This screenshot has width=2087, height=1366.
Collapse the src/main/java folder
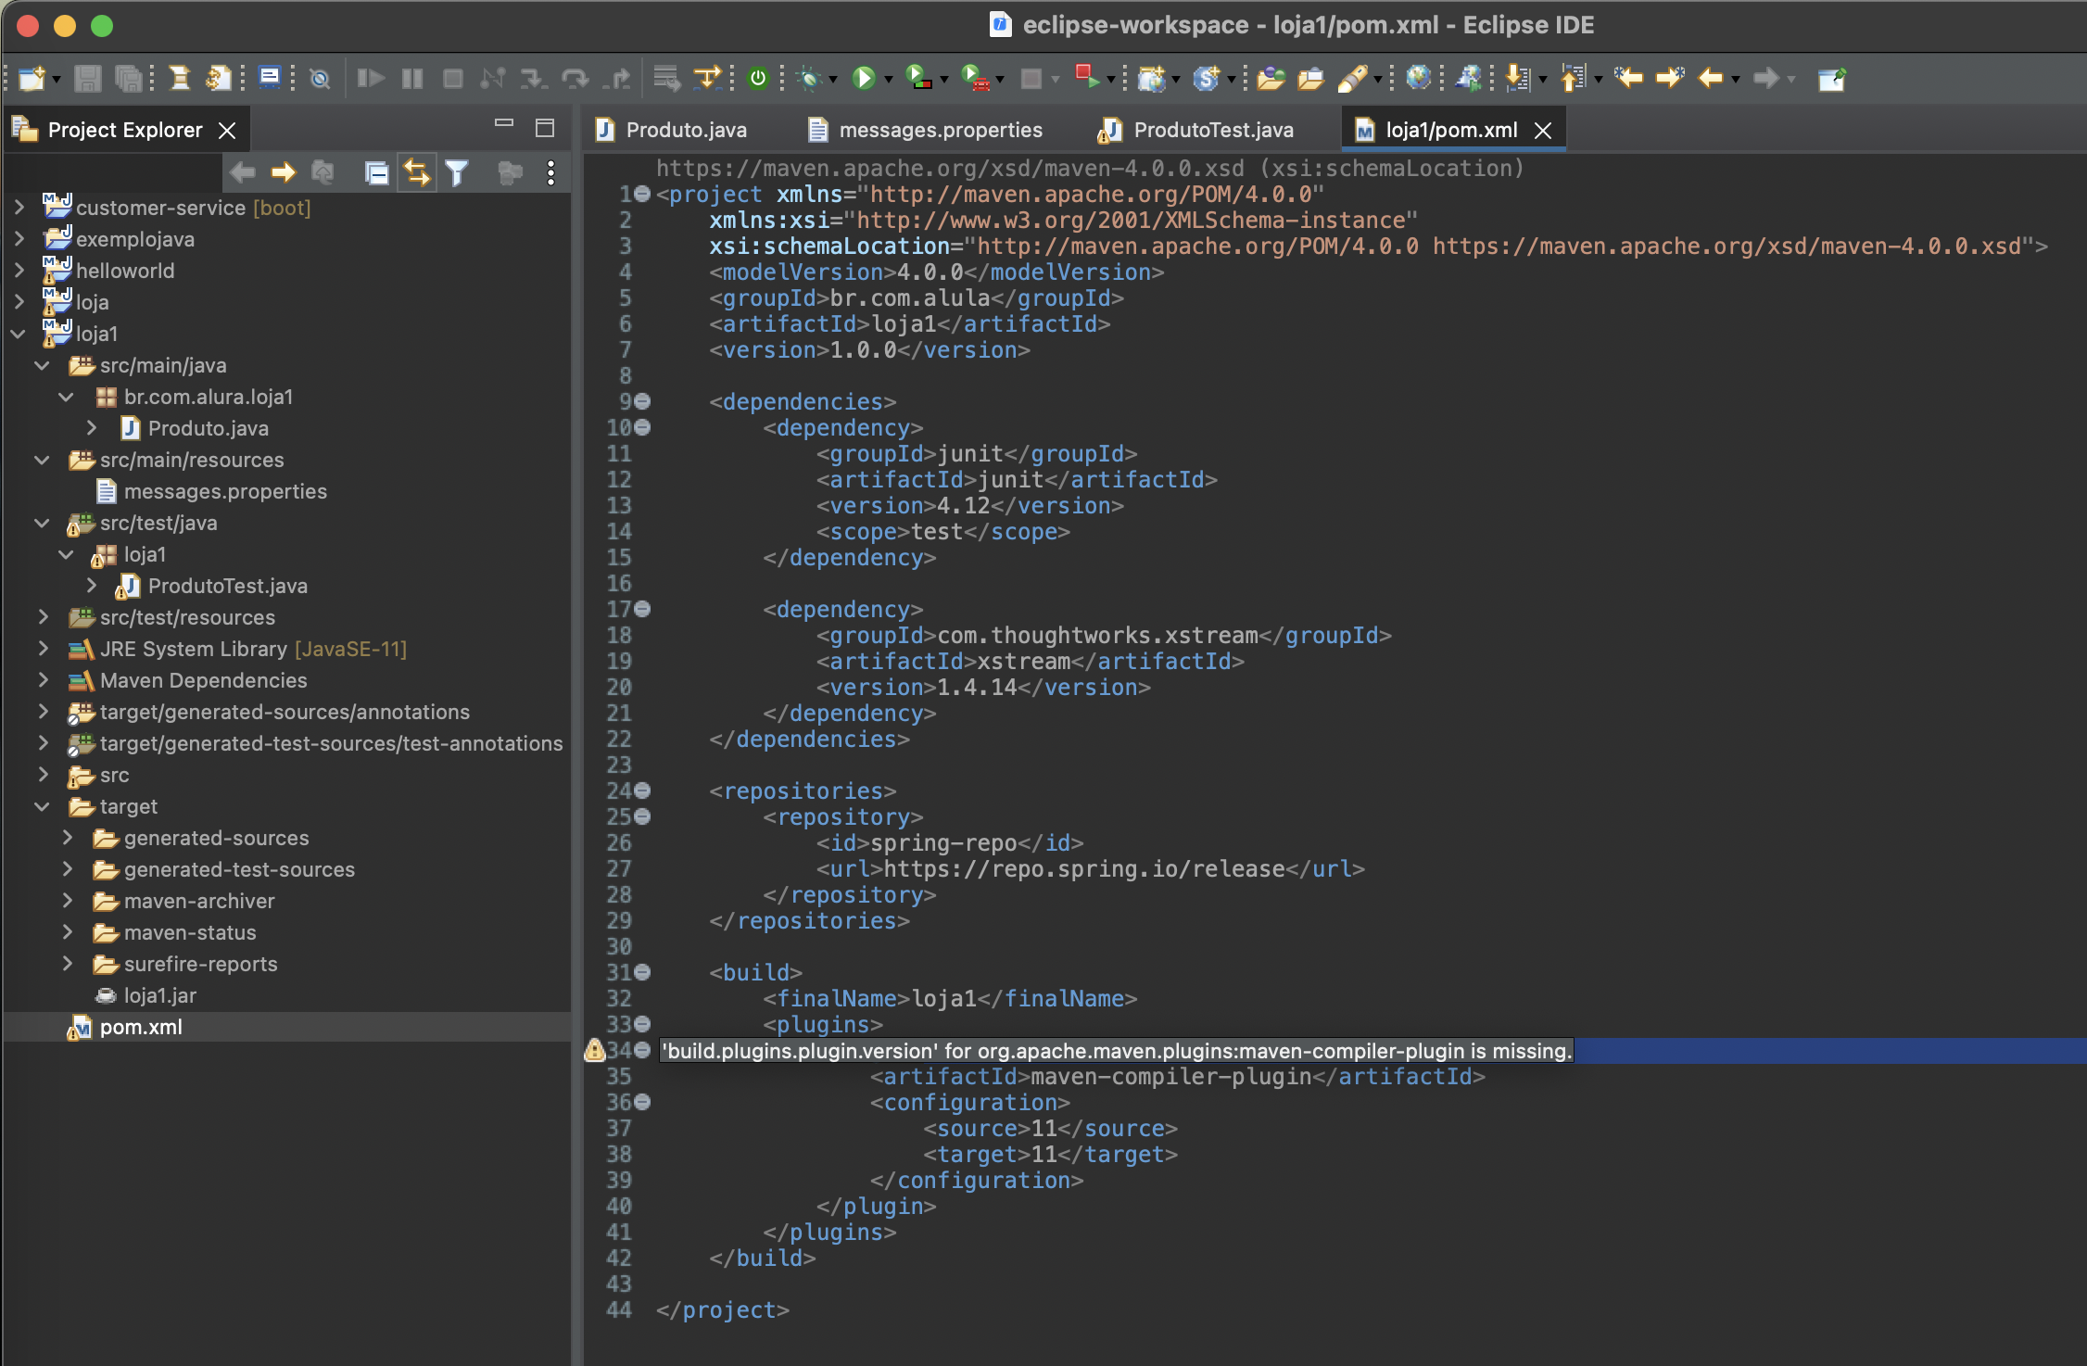click(43, 365)
